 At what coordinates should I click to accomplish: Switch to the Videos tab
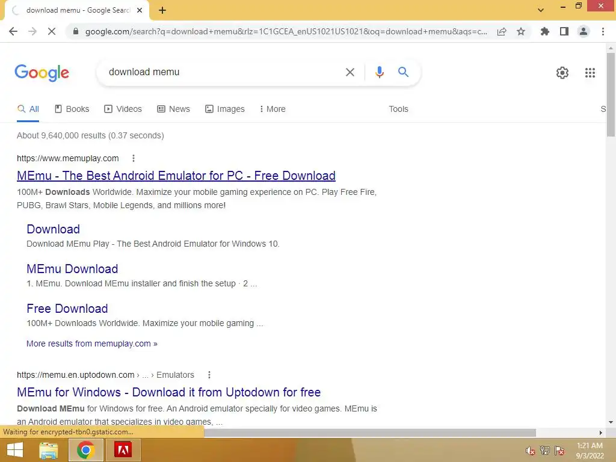tap(123, 109)
